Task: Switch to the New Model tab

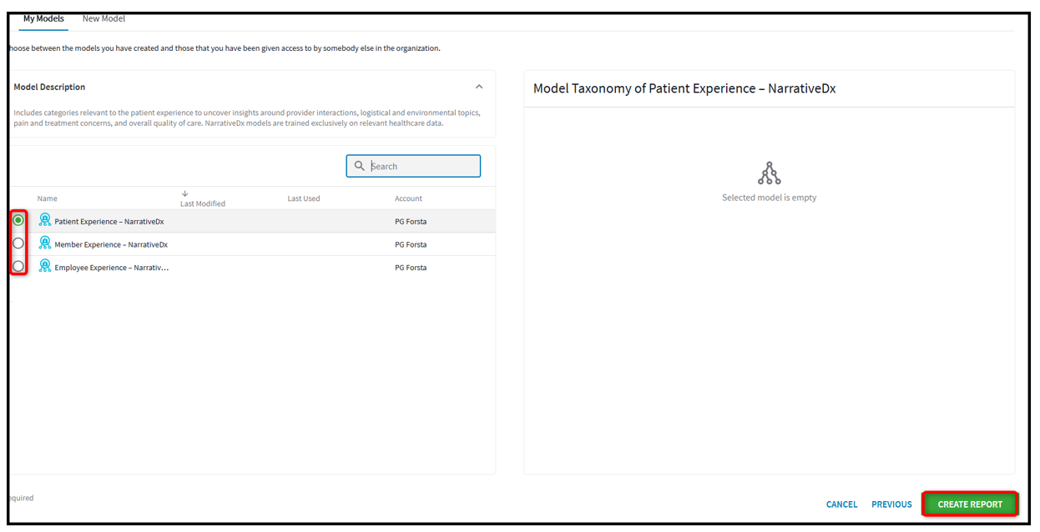Action: click(x=103, y=18)
